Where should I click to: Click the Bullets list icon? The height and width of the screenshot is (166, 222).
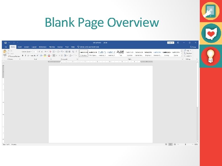[54, 52]
